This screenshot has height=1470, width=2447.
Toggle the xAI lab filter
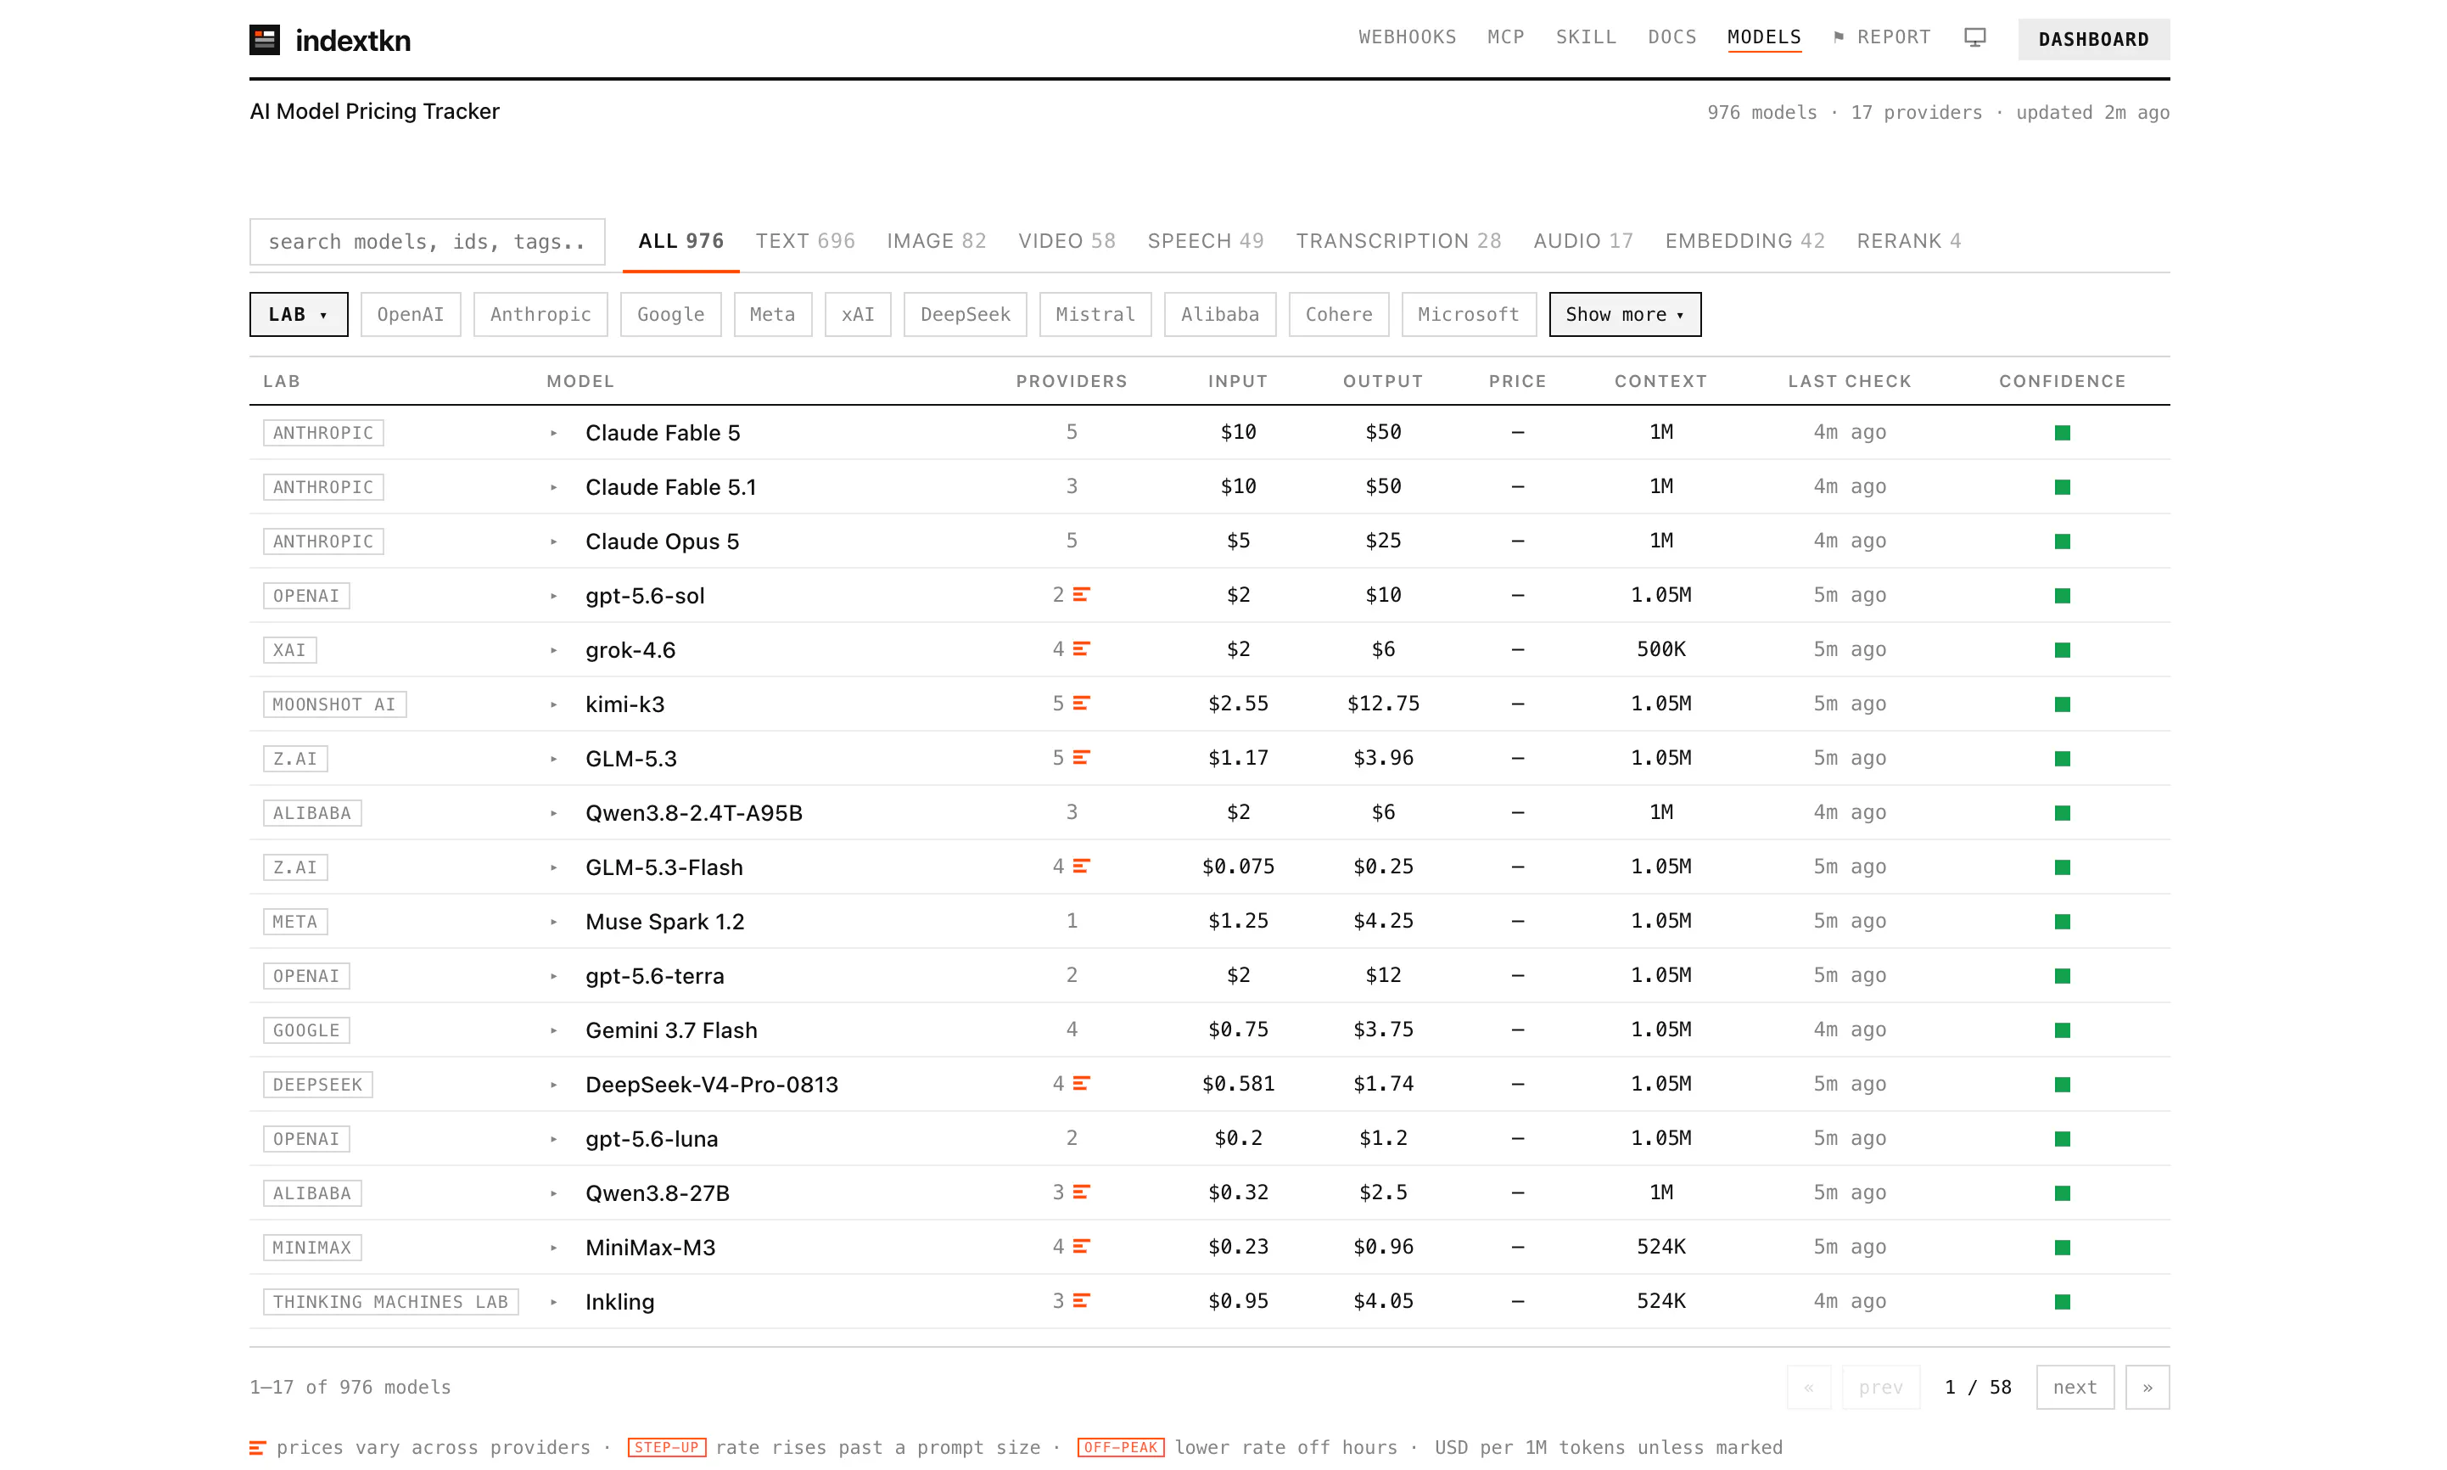[x=858, y=314]
